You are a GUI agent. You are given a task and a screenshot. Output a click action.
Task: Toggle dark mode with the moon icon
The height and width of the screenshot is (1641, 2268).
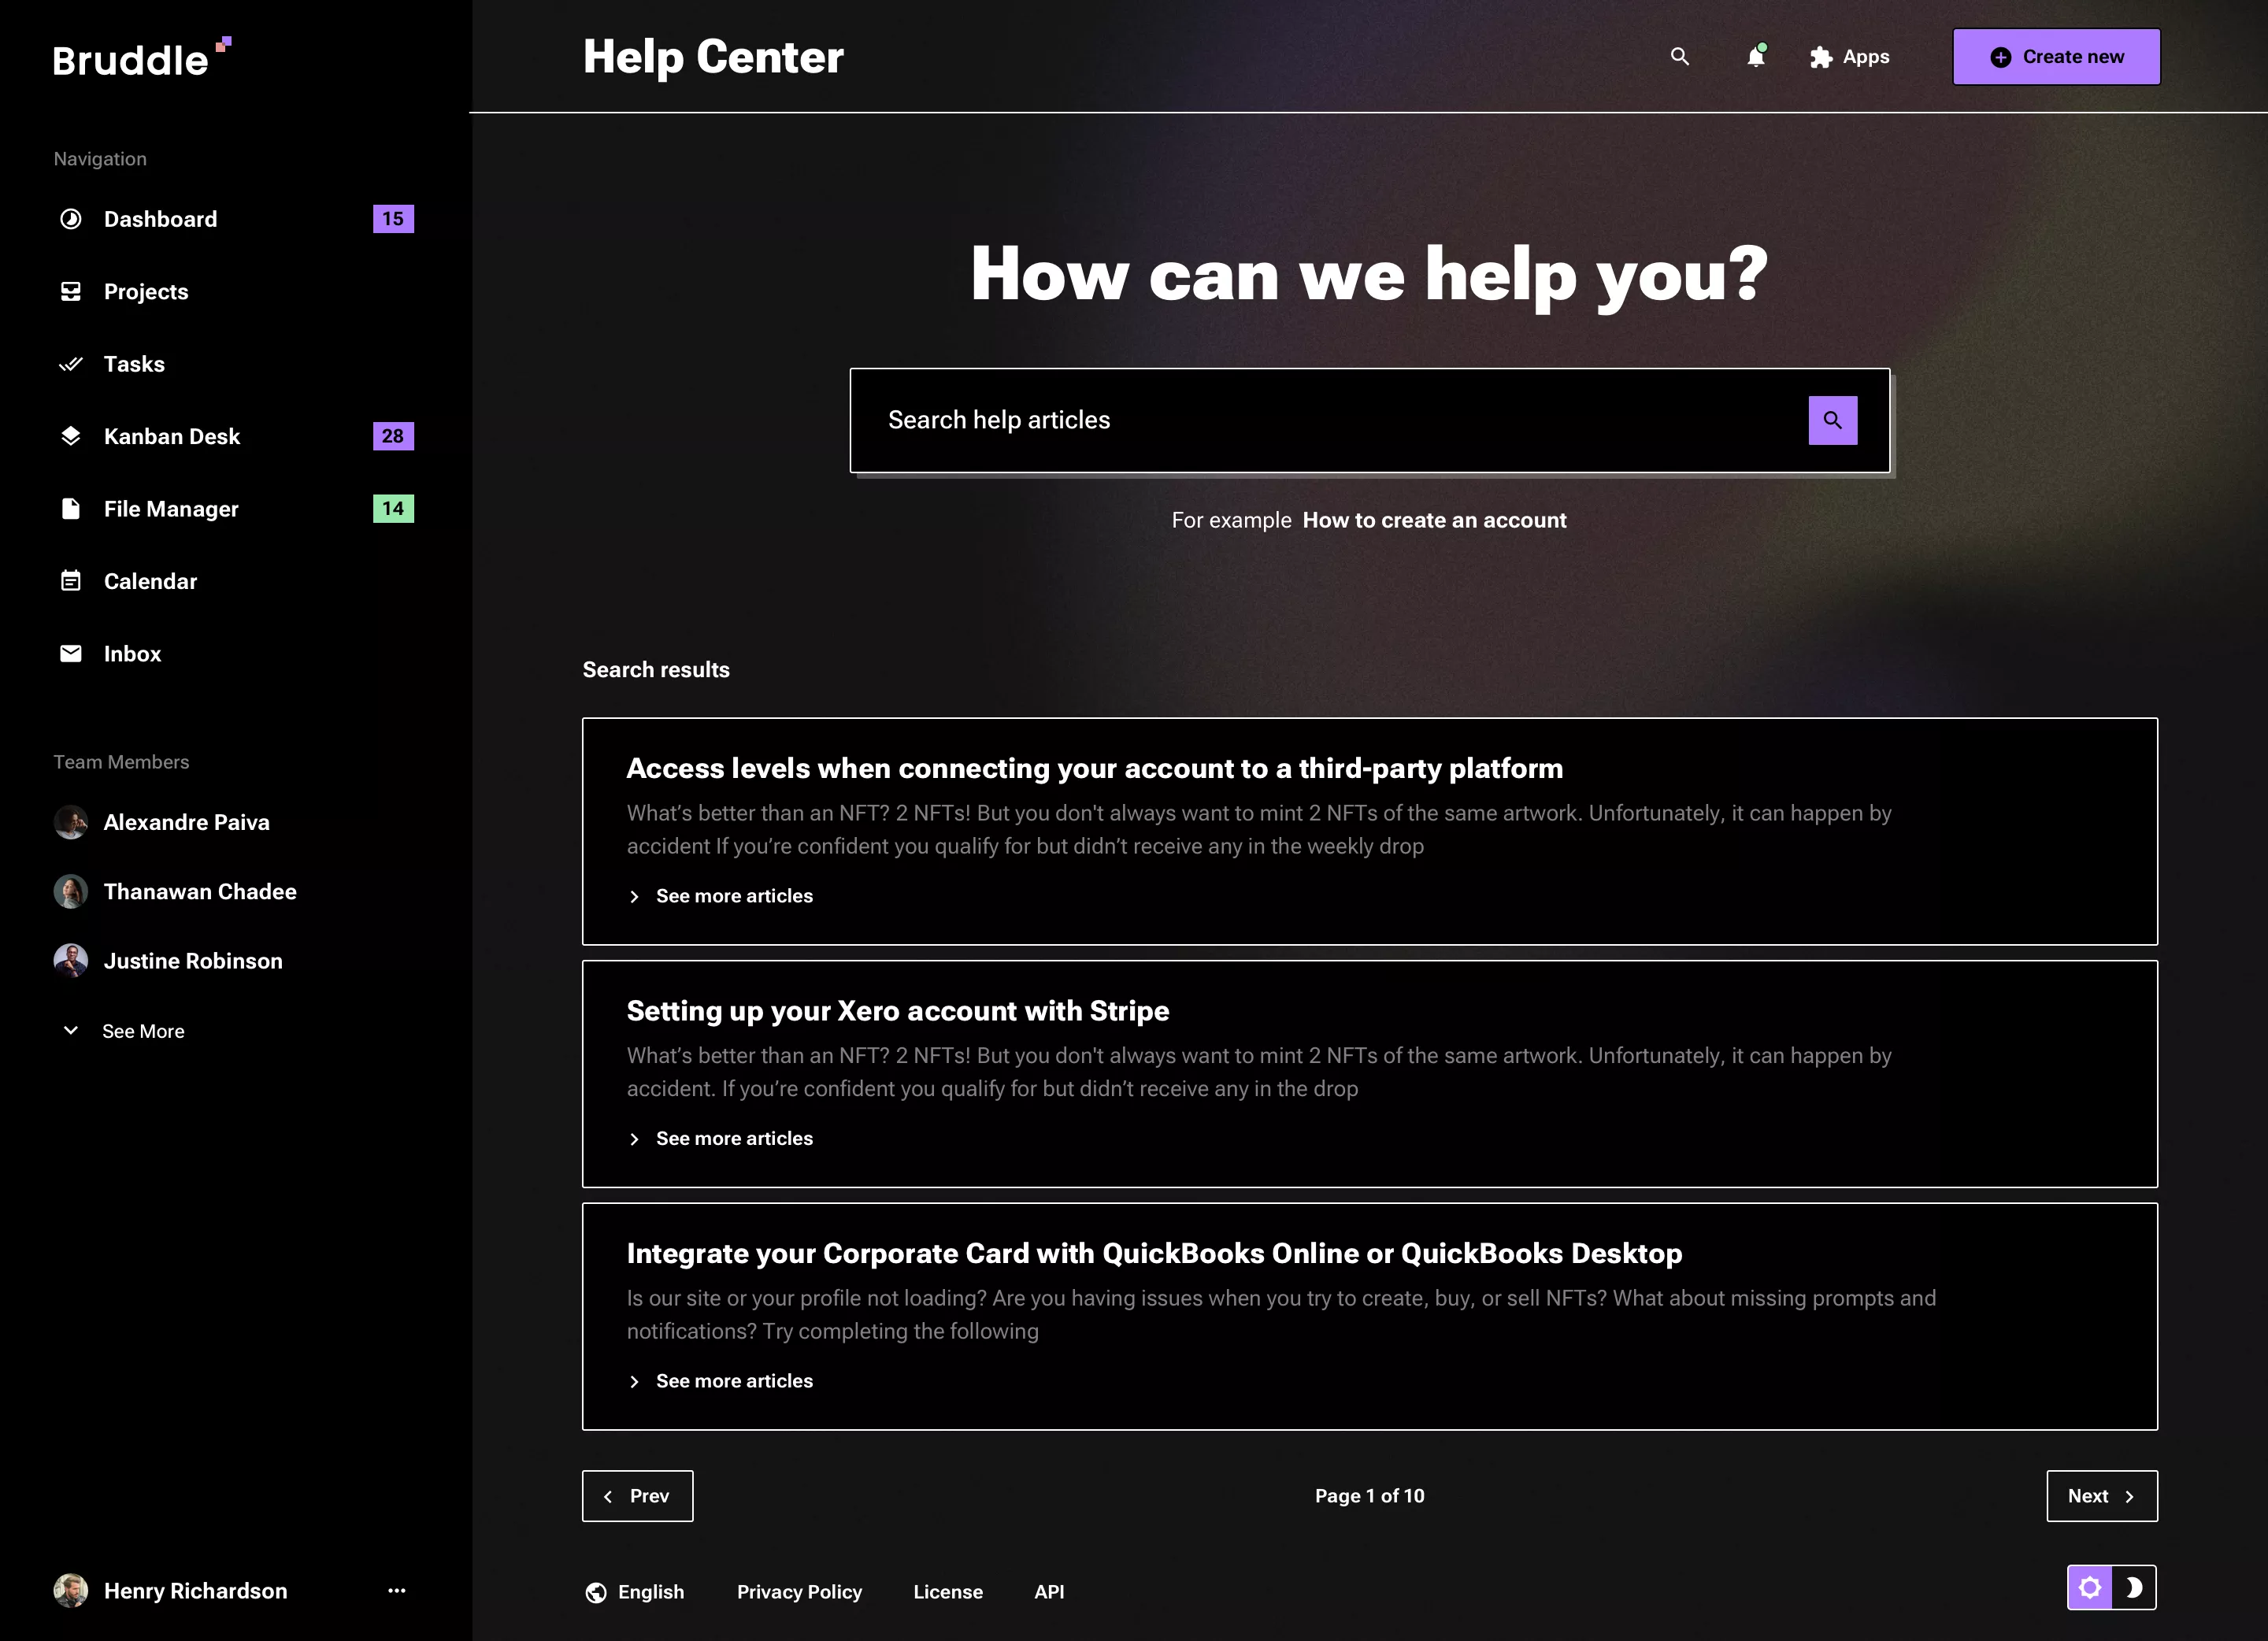tap(2133, 1587)
